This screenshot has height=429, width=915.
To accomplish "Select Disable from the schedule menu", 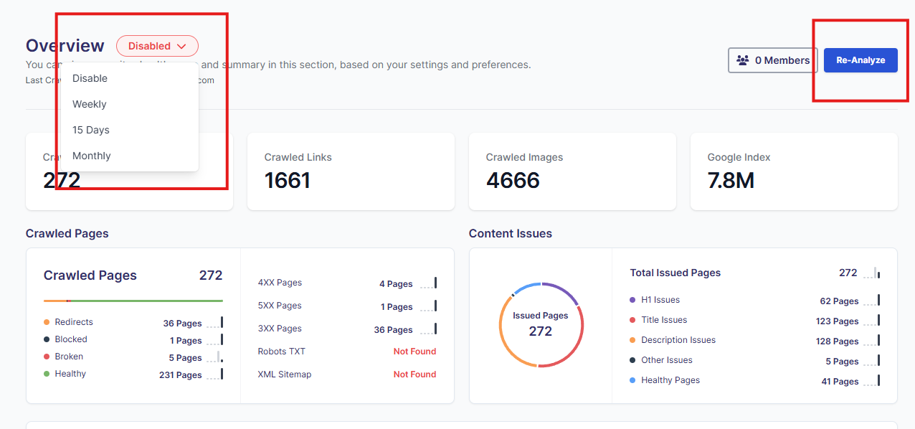I will click(90, 78).
